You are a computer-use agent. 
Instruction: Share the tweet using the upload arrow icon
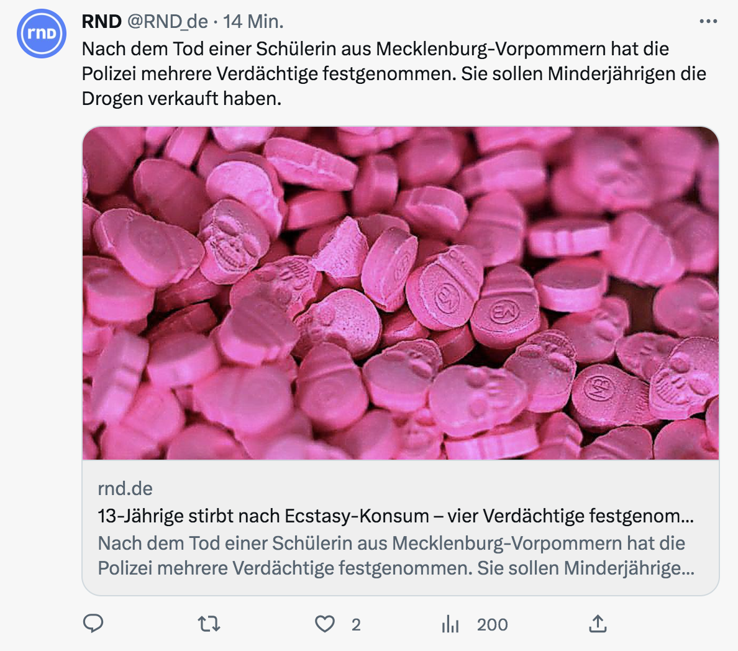598,623
